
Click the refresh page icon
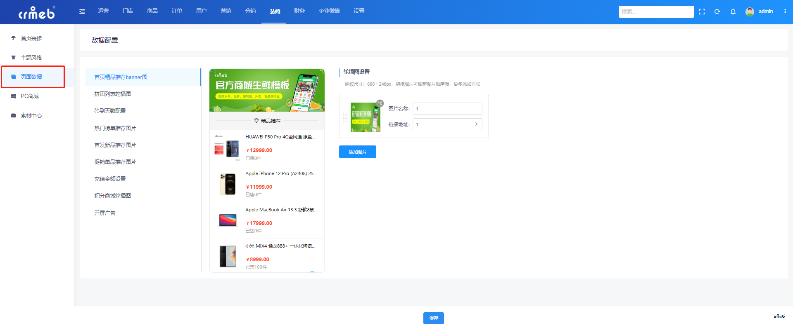(717, 12)
